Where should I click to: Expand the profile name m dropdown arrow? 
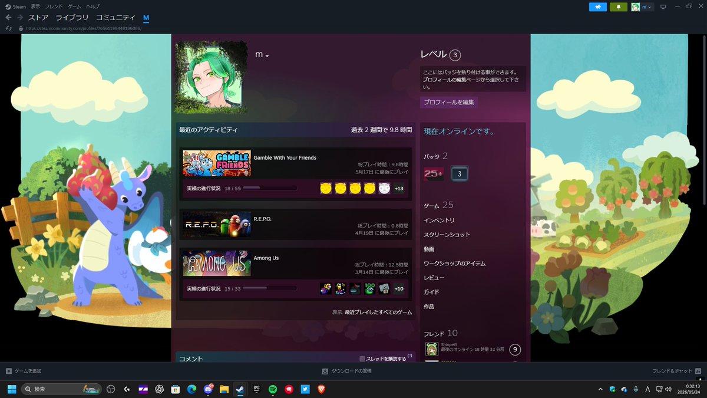pos(267,56)
